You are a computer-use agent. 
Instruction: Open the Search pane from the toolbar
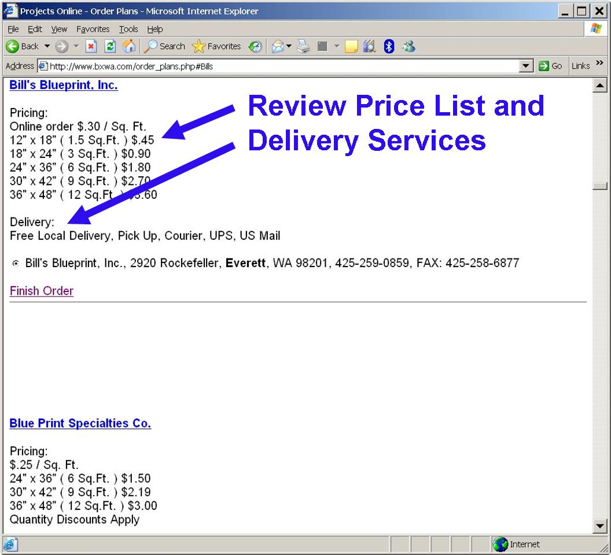[x=164, y=46]
